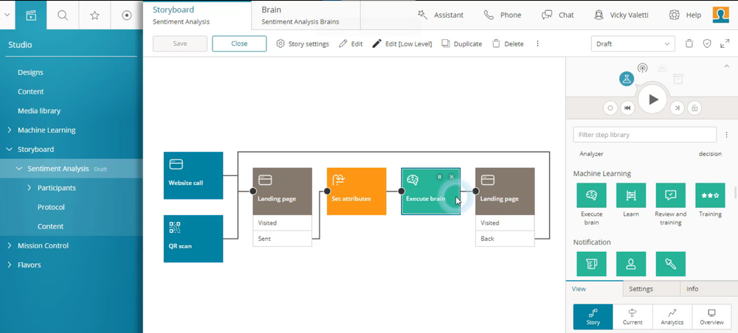
Task: Expand the Mission Control tree node
Action: click(x=10, y=245)
